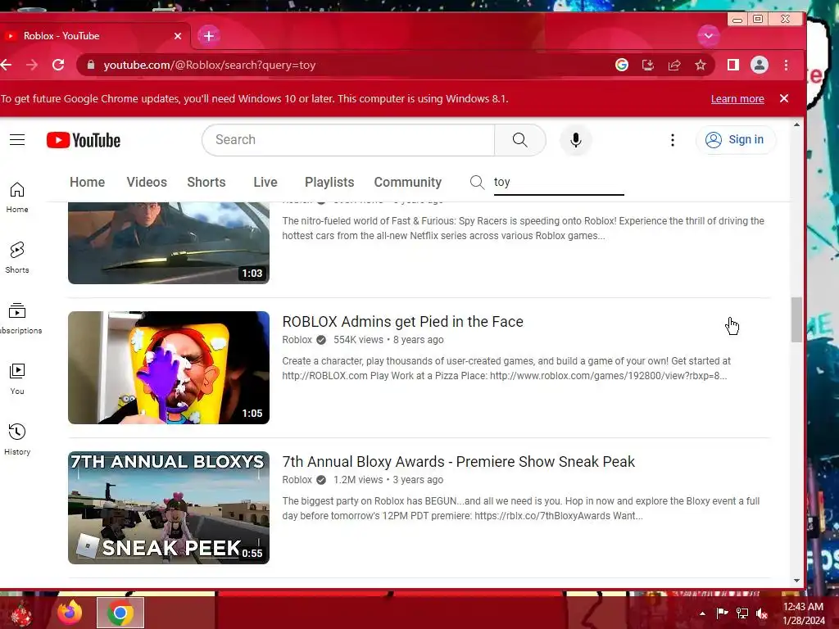Click the Windows Start button

pyautogui.click(x=21, y=613)
